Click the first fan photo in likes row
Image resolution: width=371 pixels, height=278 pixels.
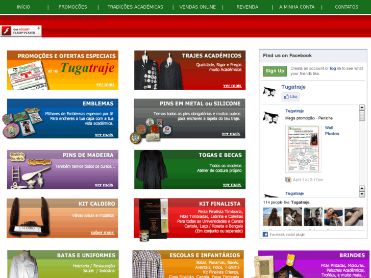pyautogui.click(x=273, y=217)
